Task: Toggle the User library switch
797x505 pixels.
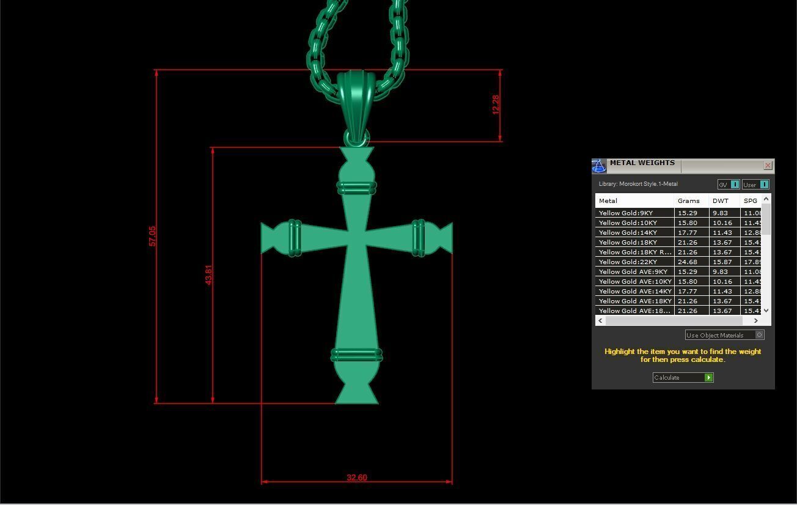Action: click(x=755, y=185)
